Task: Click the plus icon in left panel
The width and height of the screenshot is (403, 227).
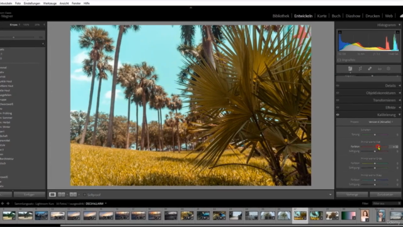Action: click(43, 44)
